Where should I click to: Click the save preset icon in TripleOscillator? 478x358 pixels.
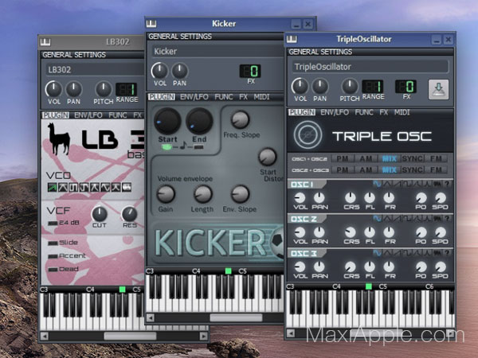[438, 89]
